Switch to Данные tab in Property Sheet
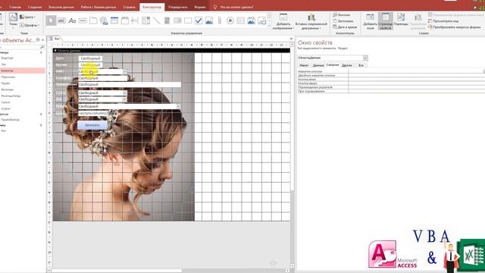This screenshot has width=485, height=273. [318, 65]
